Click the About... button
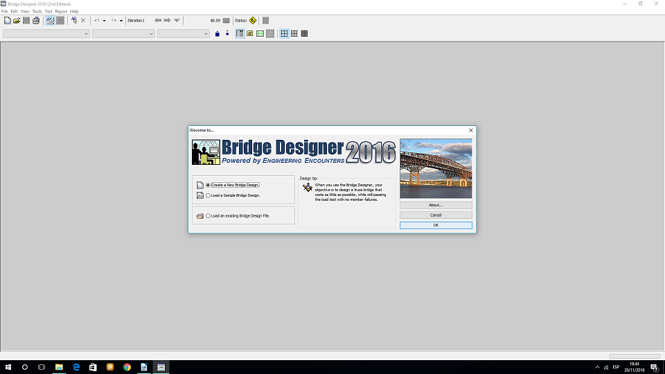 (x=436, y=205)
